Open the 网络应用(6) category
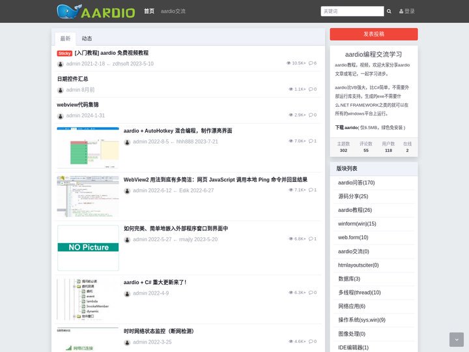 coord(352,306)
